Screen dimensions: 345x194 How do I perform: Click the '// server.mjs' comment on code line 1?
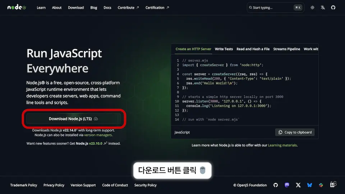point(195,60)
